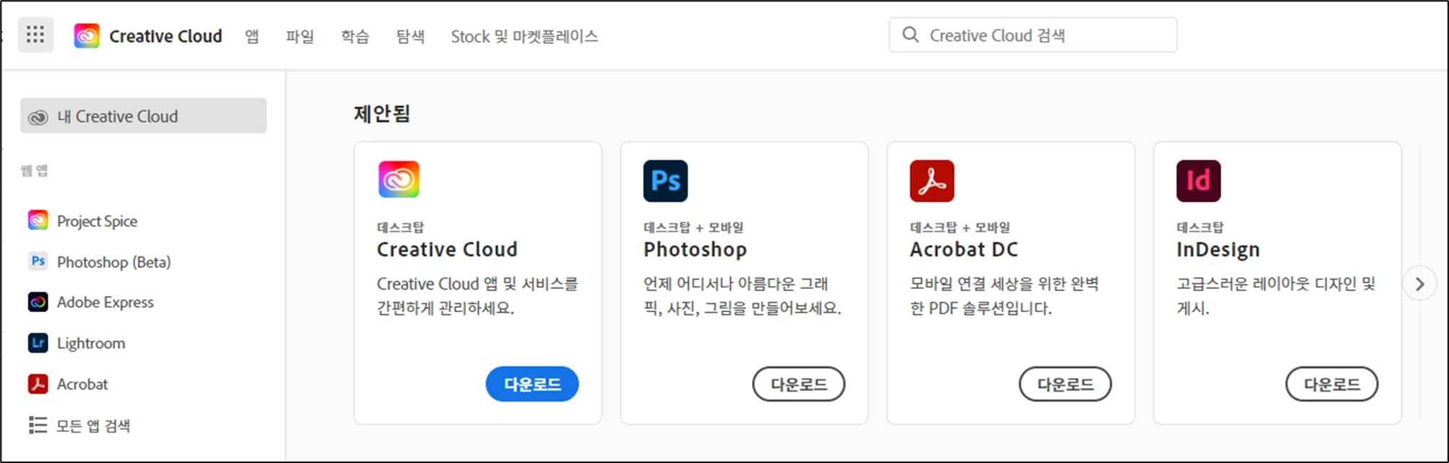
Task: Click the Acrobat icon in sidebar
Action: point(38,384)
